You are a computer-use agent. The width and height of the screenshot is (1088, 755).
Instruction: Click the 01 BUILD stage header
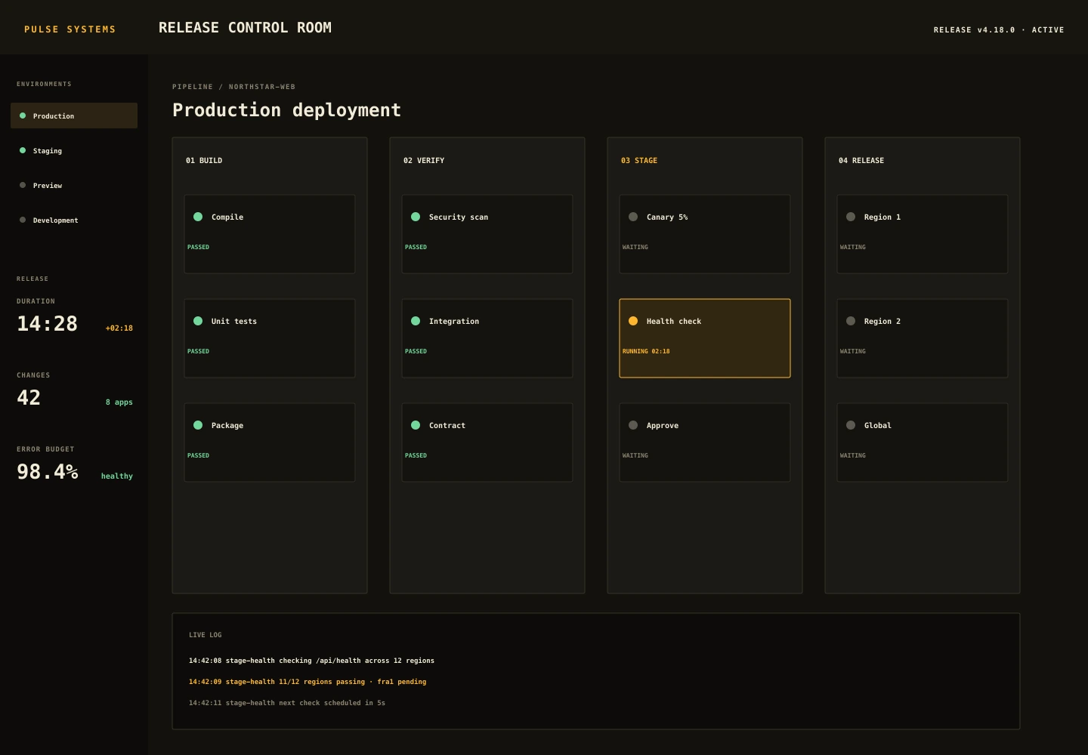tap(204, 160)
